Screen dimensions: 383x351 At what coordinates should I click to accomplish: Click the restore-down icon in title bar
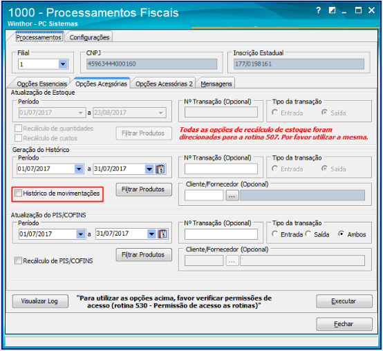coord(332,10)
